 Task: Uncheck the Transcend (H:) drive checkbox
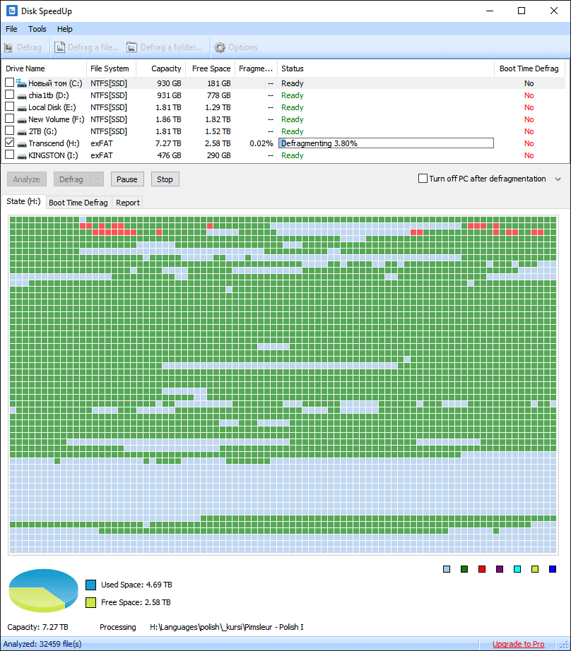(x=10, y=143)
